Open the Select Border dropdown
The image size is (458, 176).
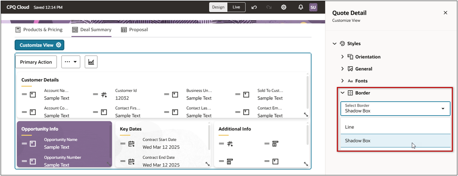(x=395, y=109)
